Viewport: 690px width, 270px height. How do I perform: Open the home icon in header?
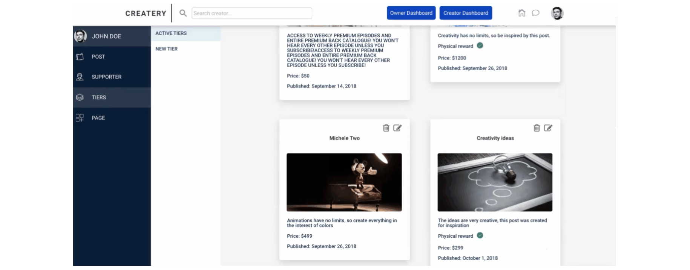pyautogui.click(x=522, y=13)
